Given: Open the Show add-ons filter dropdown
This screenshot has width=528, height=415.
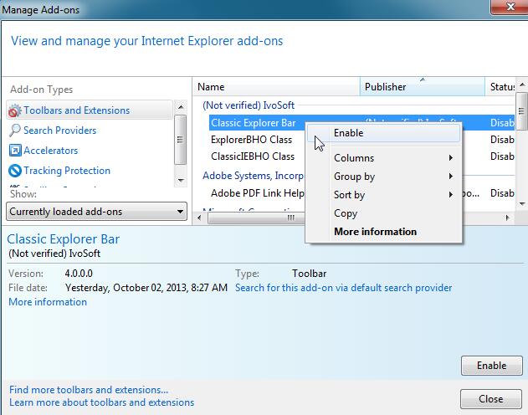Looking at the screenshot, I should (x=96, y=212).
